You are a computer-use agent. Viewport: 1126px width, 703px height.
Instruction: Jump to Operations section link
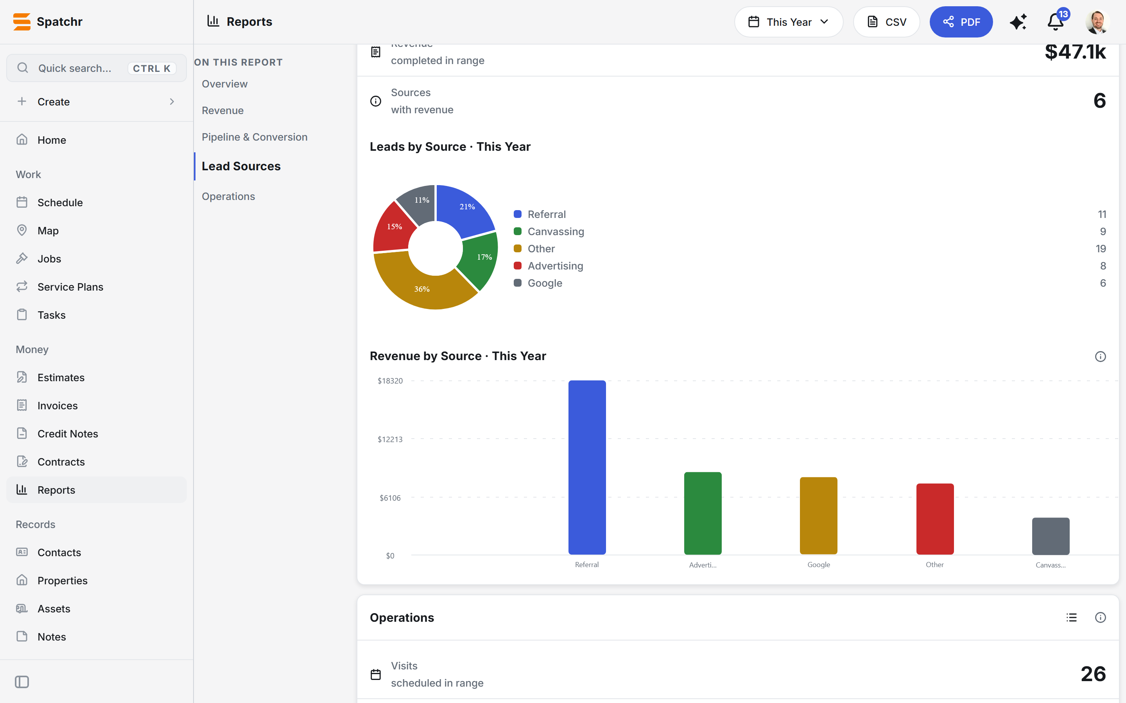click(x=228, y=196)
